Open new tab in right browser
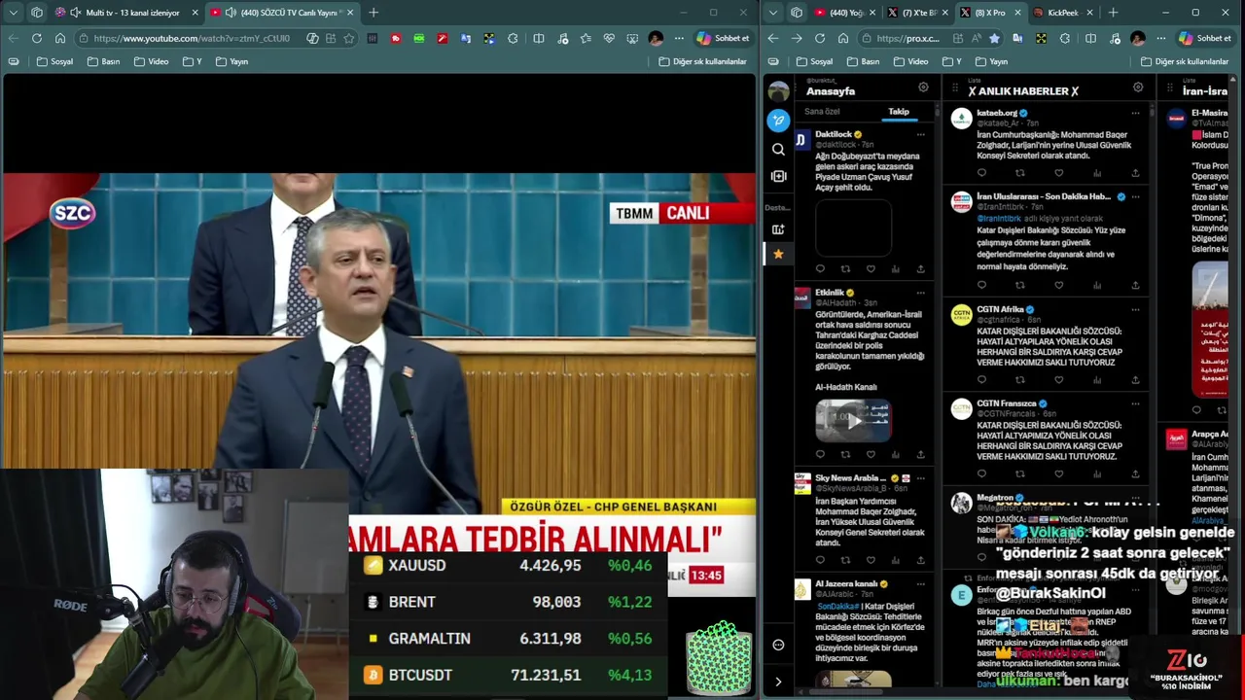Screen dimensions: 1245x700 [1113, 13]
